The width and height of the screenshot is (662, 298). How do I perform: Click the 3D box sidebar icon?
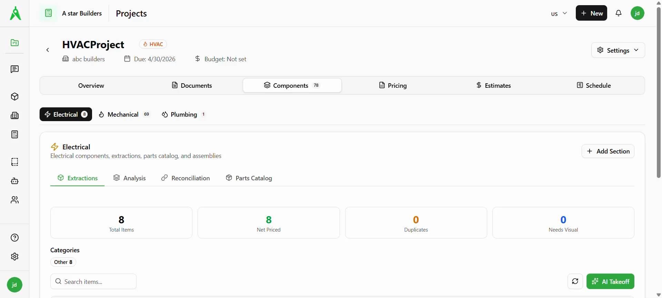[x=14, y=97]
